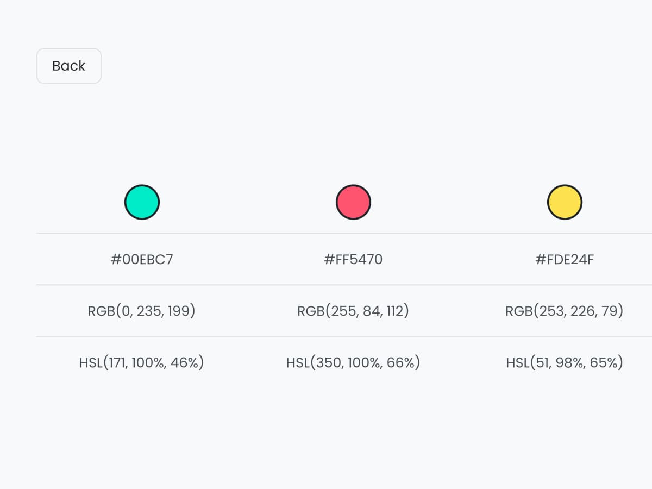This screenshot has width=652, height=489.
Task: Click the HSL(350, 100%, 66%) value
Action: click(x=353, y=362)
